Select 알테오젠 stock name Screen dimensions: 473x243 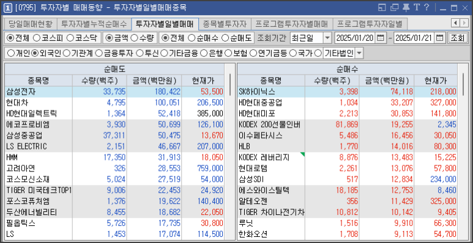[253, 201]
